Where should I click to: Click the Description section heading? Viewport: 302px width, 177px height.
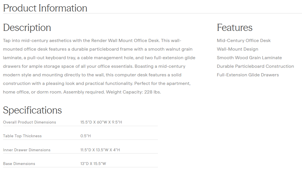[27, 27]
